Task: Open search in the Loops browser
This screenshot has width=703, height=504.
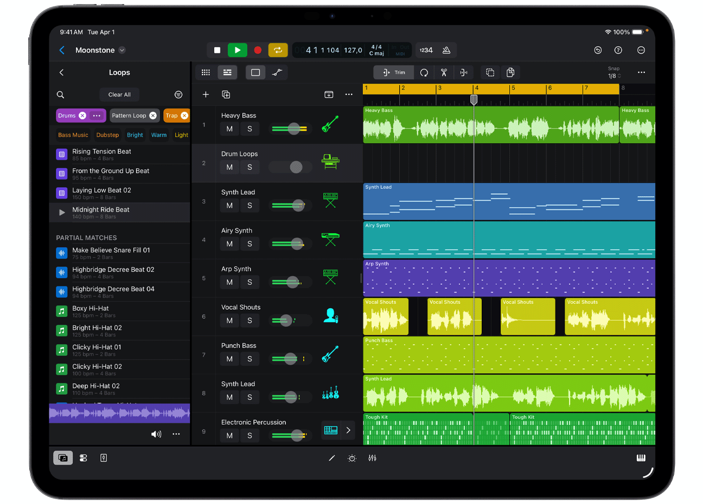Action: [60, 94]
